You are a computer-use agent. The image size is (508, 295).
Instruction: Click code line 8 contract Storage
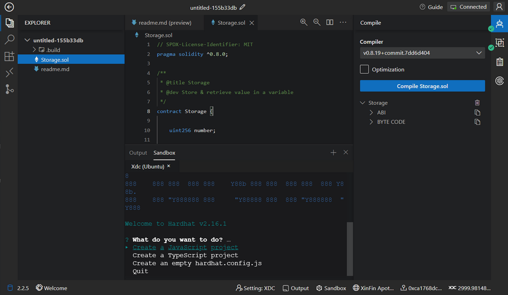pyautogui.click(x=185, y=111)
